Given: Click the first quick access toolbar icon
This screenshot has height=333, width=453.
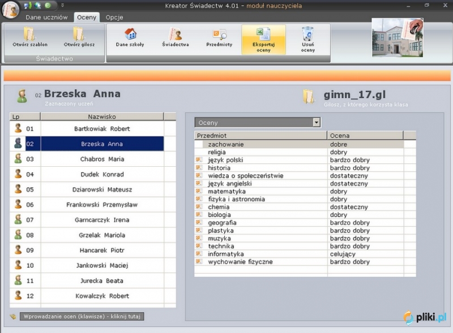Looking at the screenshot, I should (x=27, y=6).
